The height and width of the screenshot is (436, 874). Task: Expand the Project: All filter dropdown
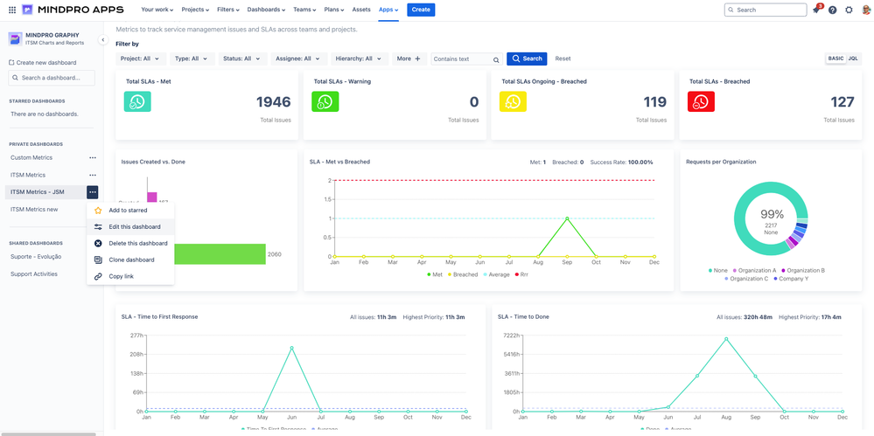pos(140,59)
